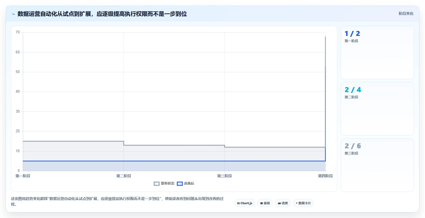Click the chart description paragraph below the chart
The height and width of the screenshot is (218, 425).
[x=117, y=201]
